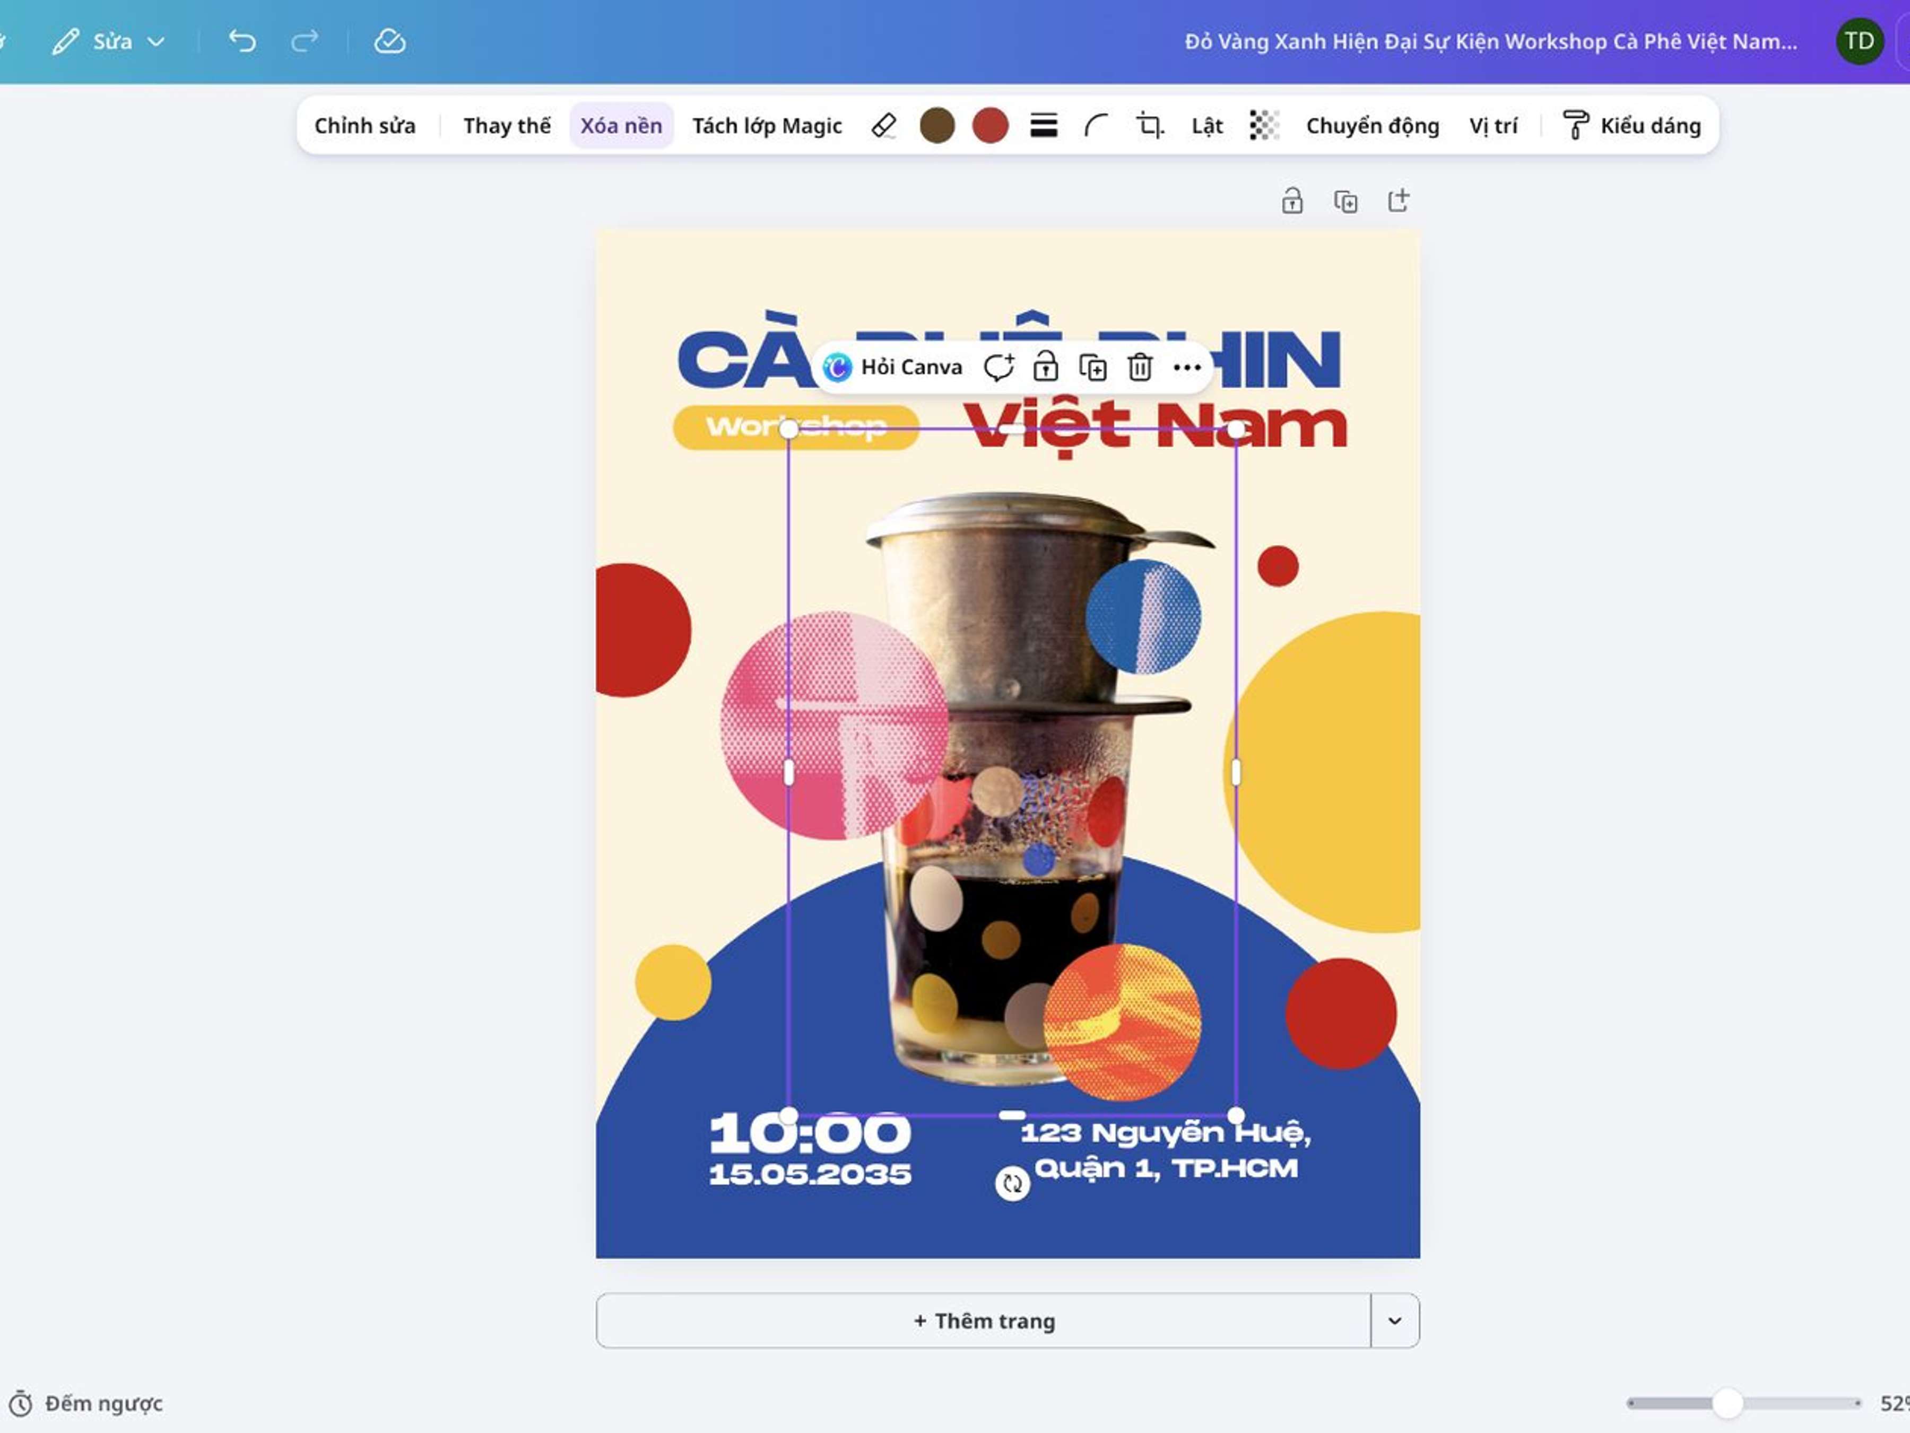Click the design title text
Image resolution: width=1910 pixels, height=1433 pixels.
pyautogui.click(x=1490, y=41)
